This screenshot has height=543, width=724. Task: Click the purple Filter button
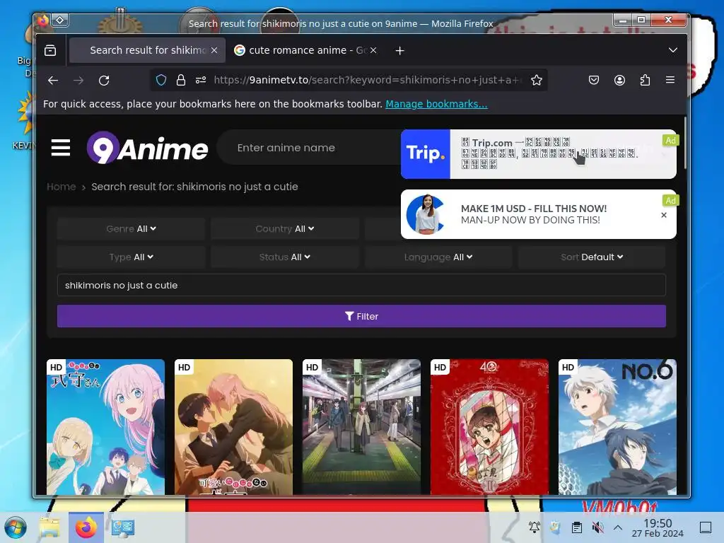click(361, 316)
